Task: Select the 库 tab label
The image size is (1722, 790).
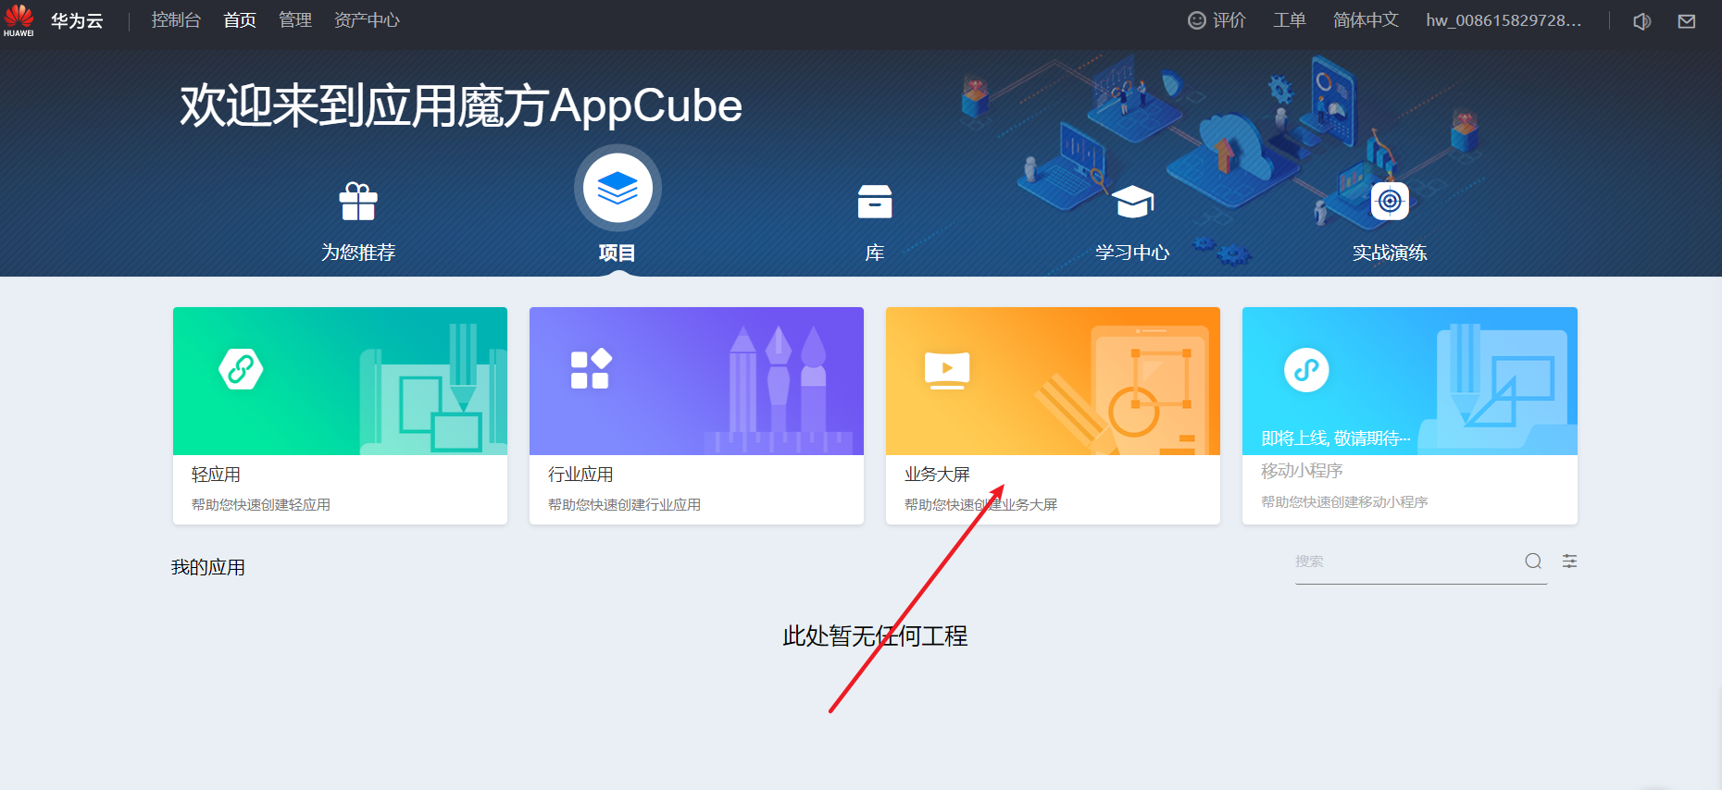Action: coord(875,253)
